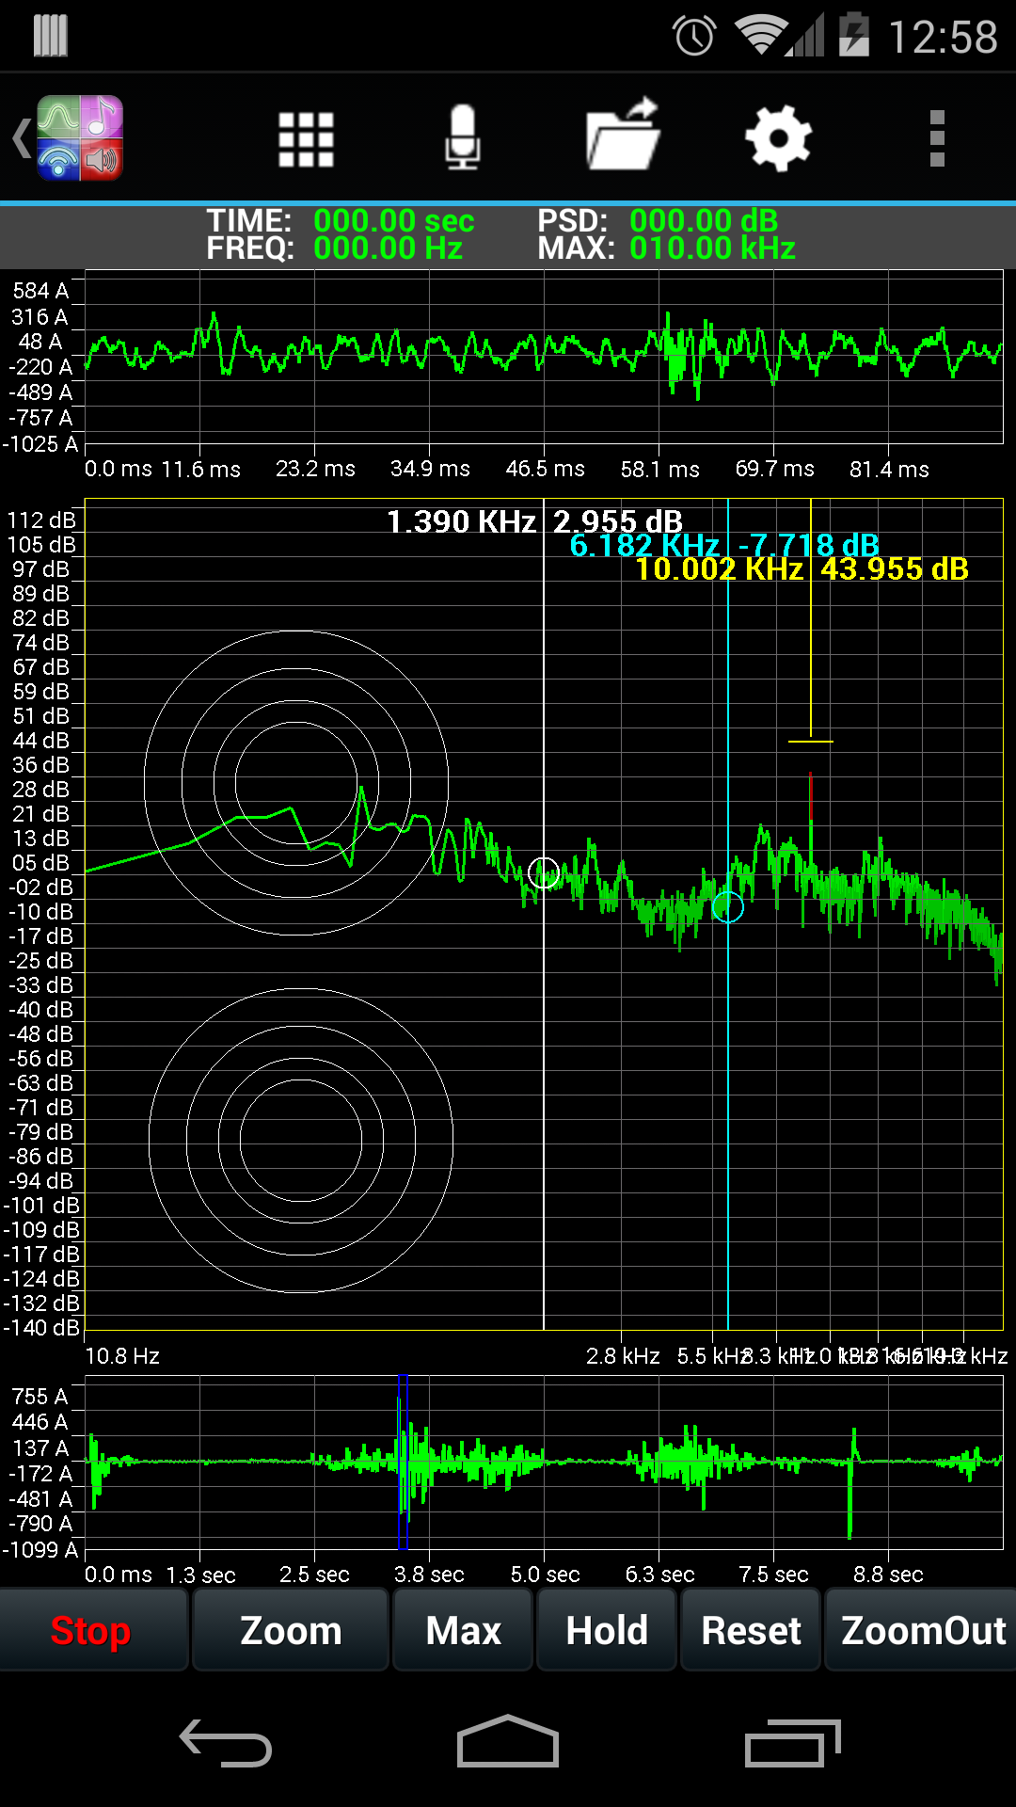The width and height of the screenshot is (1016, 1807).
Task: Tap the 10.8 Hz axis label
Action: (122, 1356)
